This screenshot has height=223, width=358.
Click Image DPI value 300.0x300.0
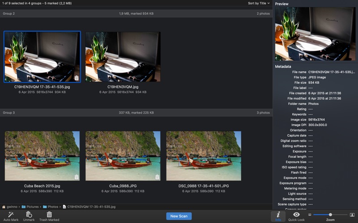[318, 125]
